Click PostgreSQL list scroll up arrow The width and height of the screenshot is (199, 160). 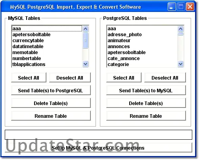pyautogui.click(x=181, y=29)
